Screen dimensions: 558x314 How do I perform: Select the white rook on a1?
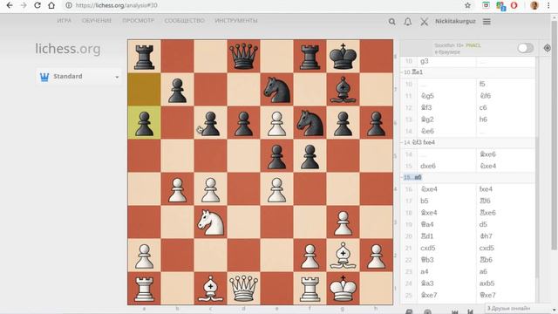pos(144,289)
